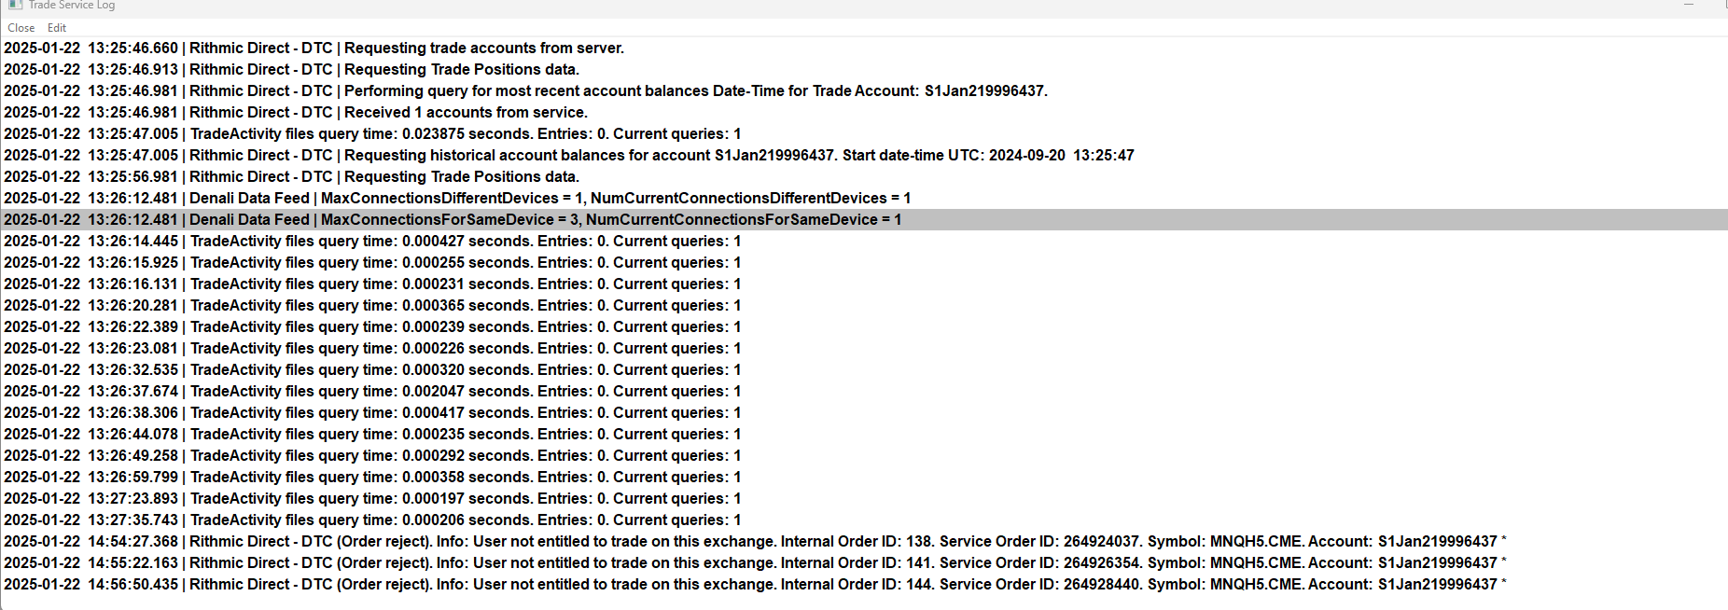Select the log entry at 13:26:15.925

click(864, 263)
